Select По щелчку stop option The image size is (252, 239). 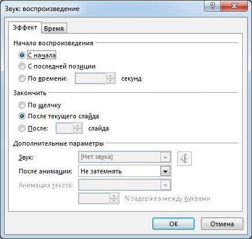(22, 105)
